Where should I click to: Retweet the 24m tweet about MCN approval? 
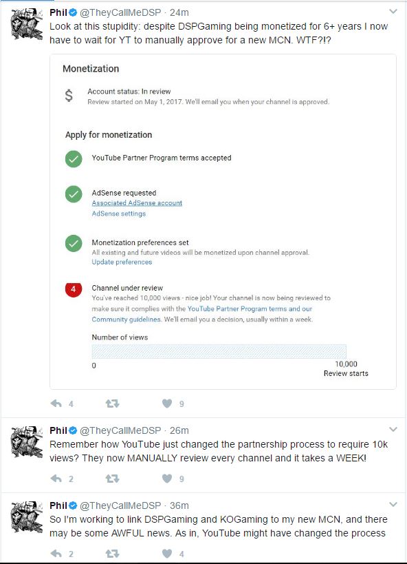click(x=113, y=404)
